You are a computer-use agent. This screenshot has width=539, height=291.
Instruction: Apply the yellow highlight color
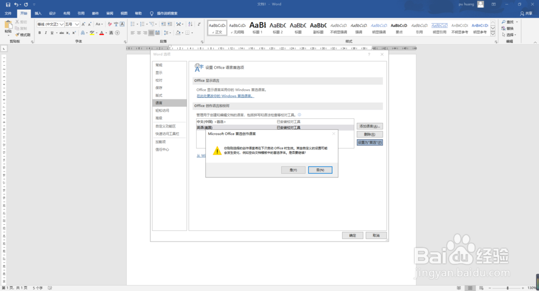[92, 33]
